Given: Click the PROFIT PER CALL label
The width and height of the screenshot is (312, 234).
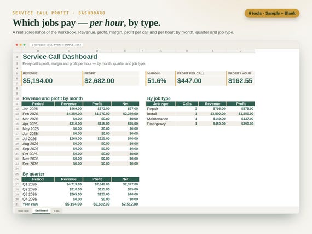Looking at the screenshot, I should [190, 73].
